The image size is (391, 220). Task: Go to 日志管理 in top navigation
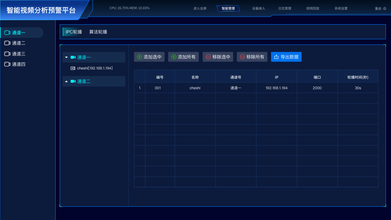point(285,8)
